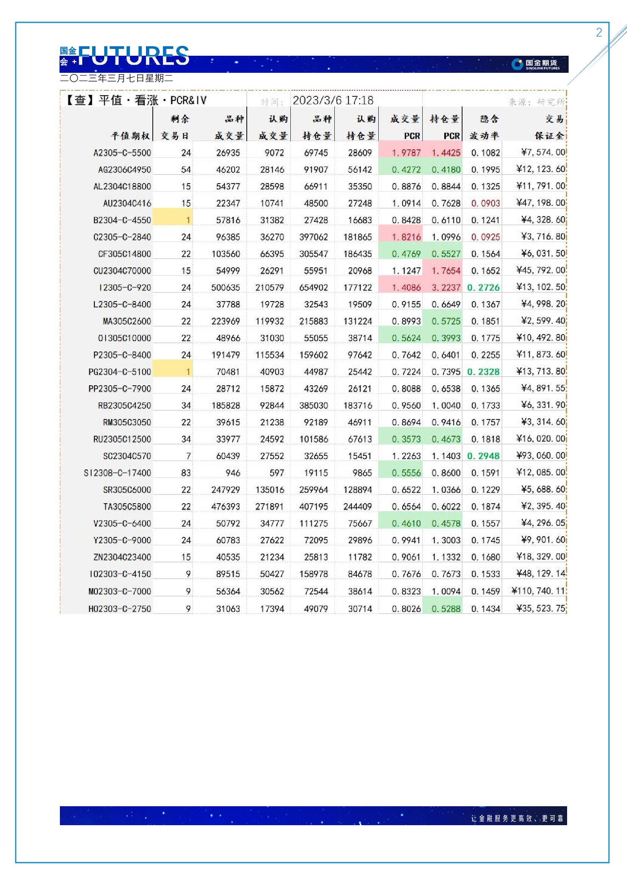Select the option MA305C2600

coord(127,321)
